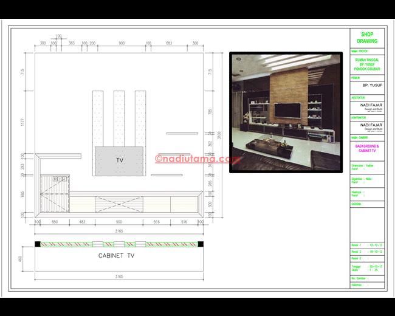Viewport: 395px width, 316px height.
Task: Select the Rumah Tinggal project name text
Action: (368, 64)
